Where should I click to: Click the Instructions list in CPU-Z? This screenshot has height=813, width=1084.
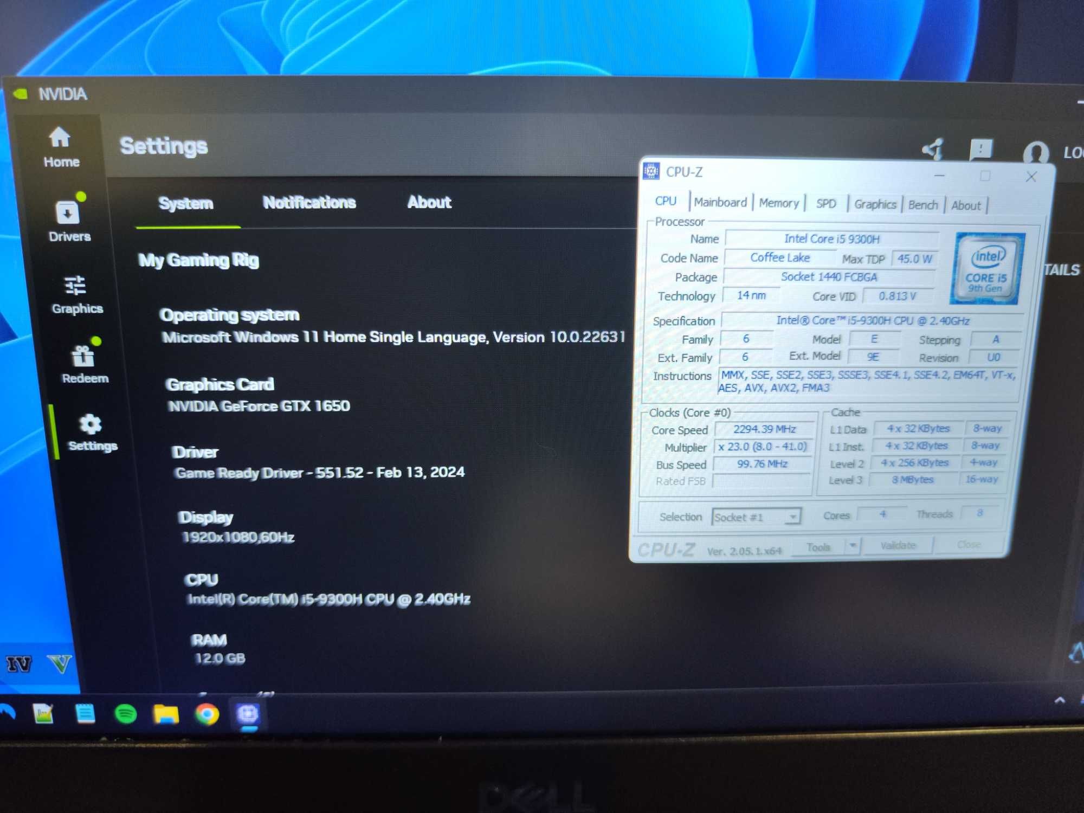click(867, 382)
